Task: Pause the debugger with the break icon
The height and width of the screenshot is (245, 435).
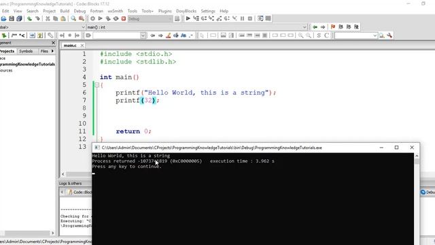Action: coord(242,18)
